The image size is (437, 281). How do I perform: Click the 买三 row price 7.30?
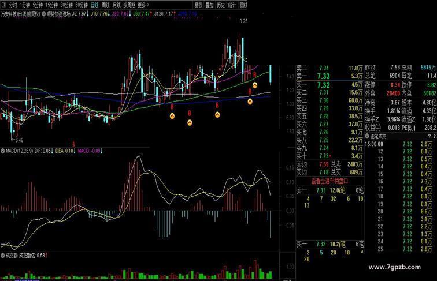[324, 100]
